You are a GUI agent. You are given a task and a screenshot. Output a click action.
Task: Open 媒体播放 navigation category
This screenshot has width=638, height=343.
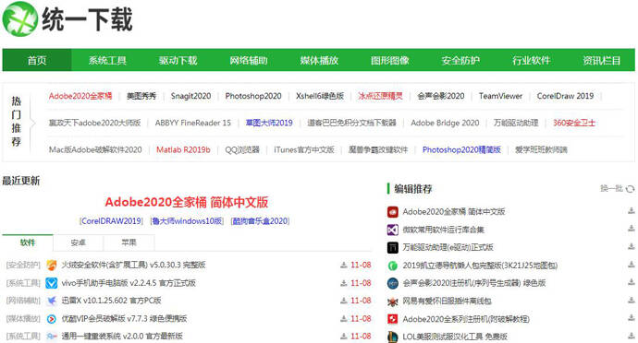tap(319, 60)
